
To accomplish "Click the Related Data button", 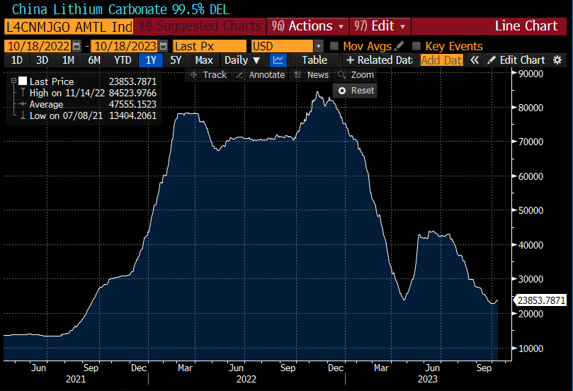I will 379,60.
